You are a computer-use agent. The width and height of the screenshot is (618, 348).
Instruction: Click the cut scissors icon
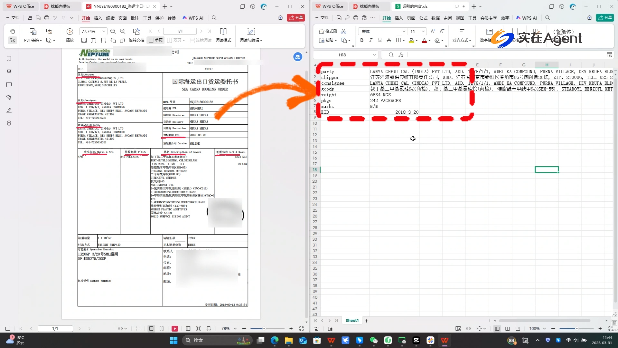coord(344,31)
